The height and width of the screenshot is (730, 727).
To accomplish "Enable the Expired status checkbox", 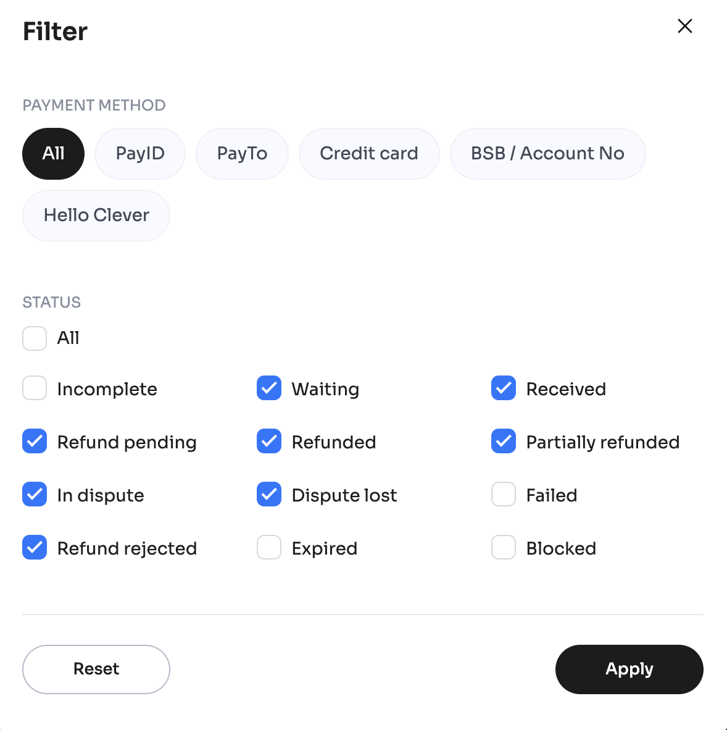I will (x=269, y=548).
